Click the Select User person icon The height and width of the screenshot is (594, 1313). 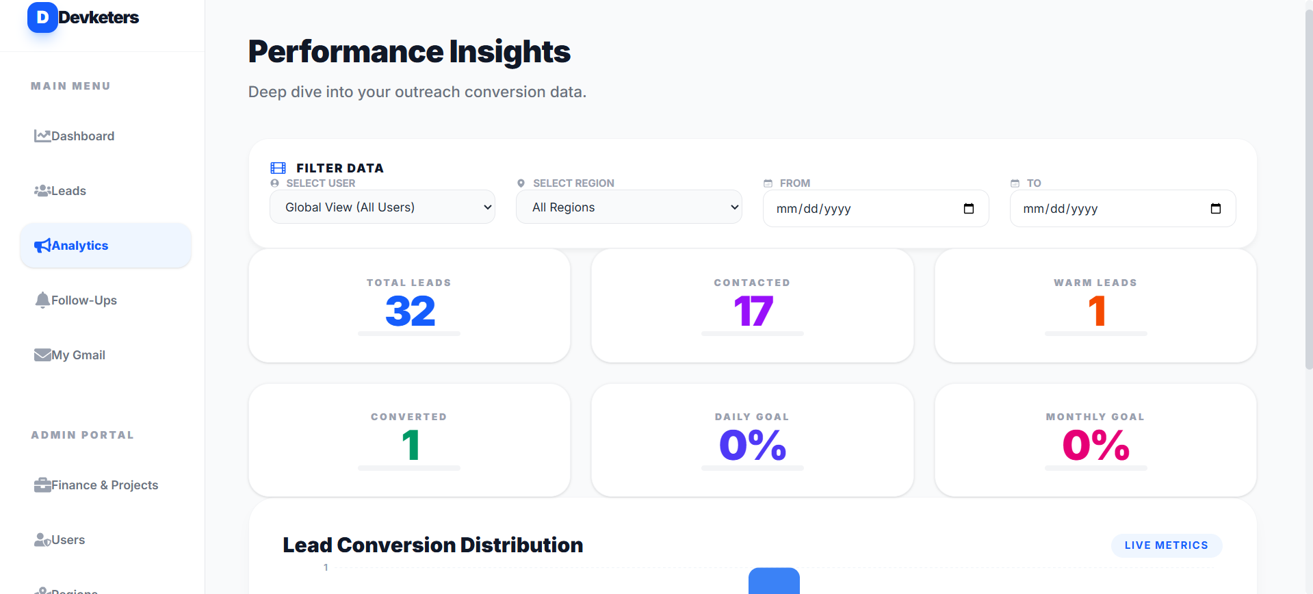point(275,183)
